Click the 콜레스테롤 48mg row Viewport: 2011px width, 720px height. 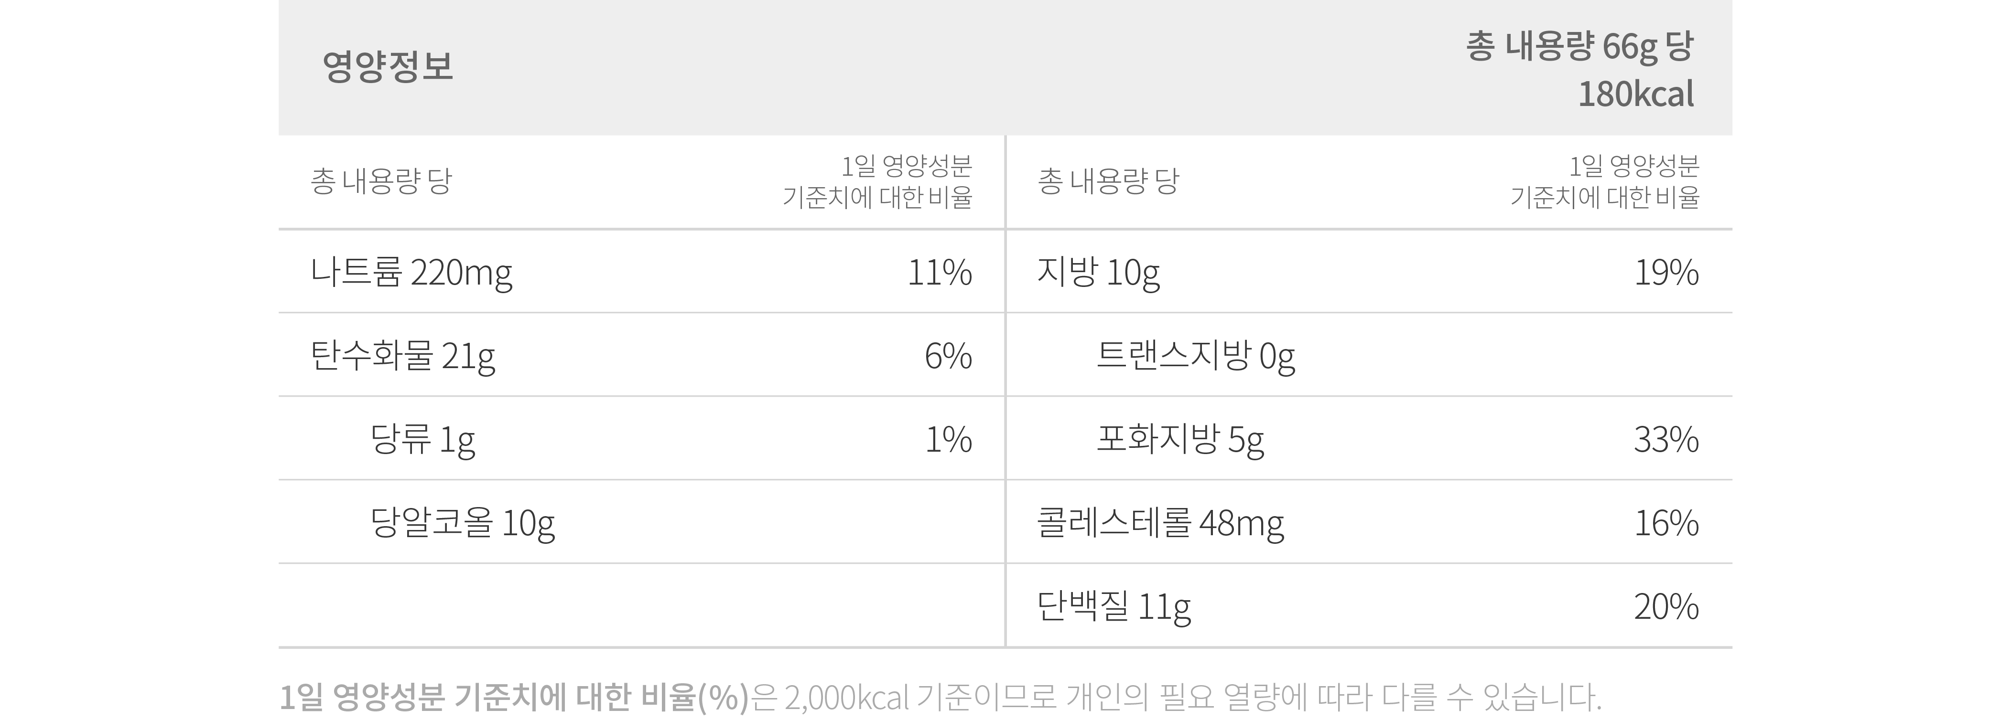tap(1369, 522)
